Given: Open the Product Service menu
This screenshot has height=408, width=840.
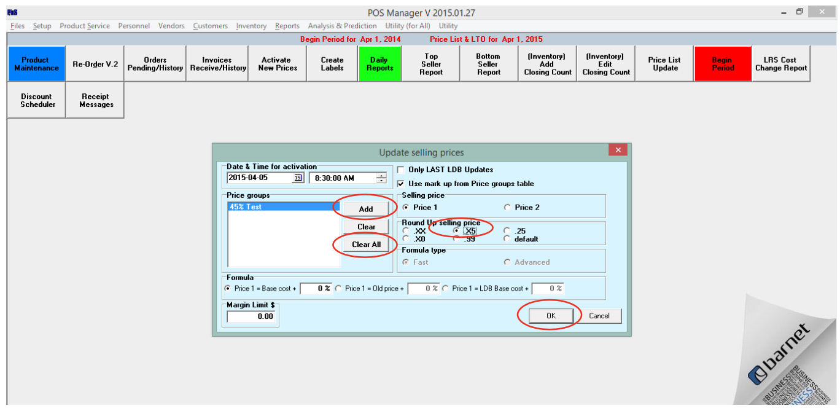Looking at the screenshot, I should tap(85, 26).
